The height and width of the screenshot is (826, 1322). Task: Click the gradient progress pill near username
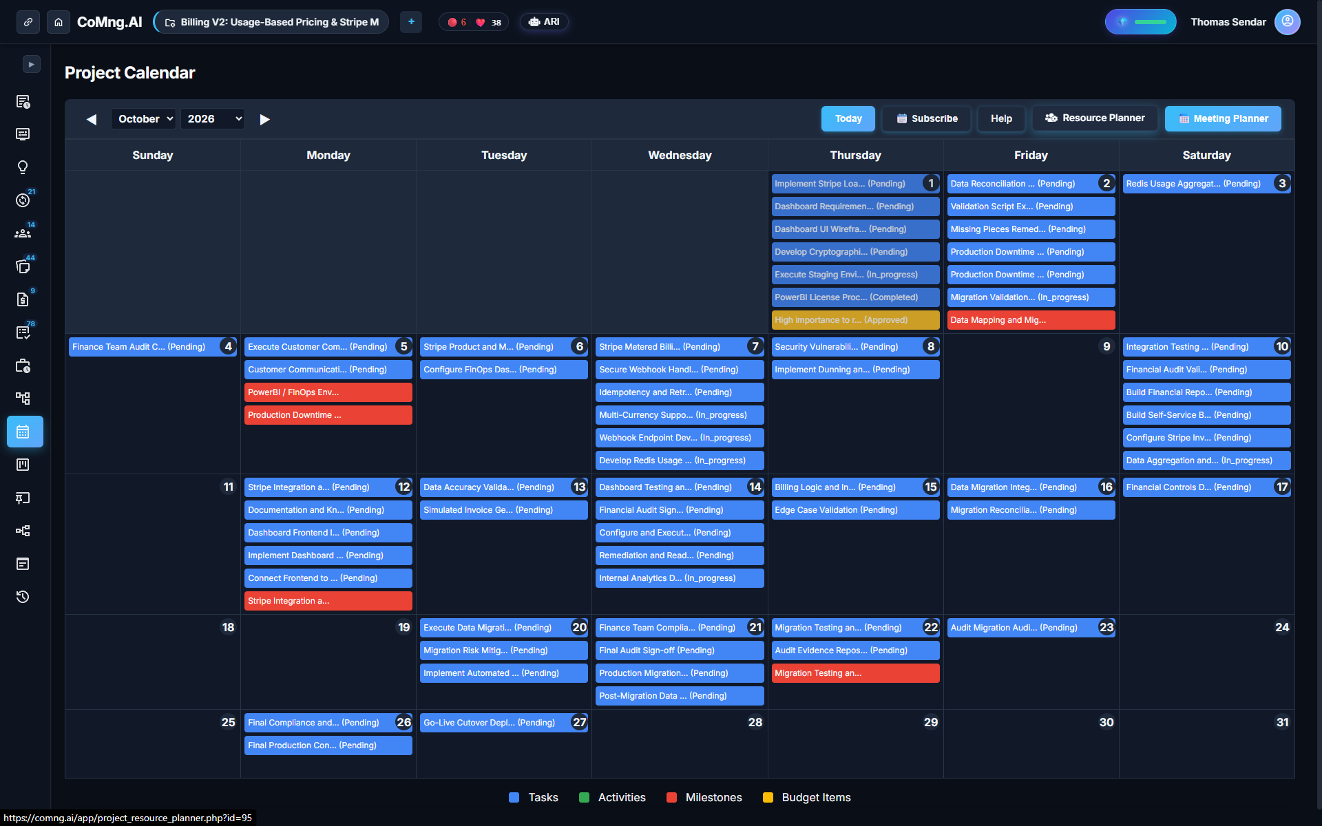(1141, 22)
